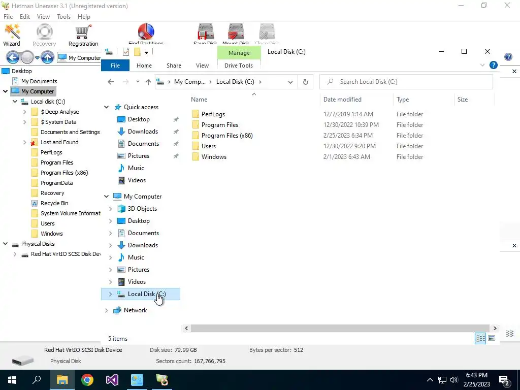This screenshot has height=390, width=520.
Task: Click the Recovery lifebuoy toolbar icon
Action: click(44, 35)
